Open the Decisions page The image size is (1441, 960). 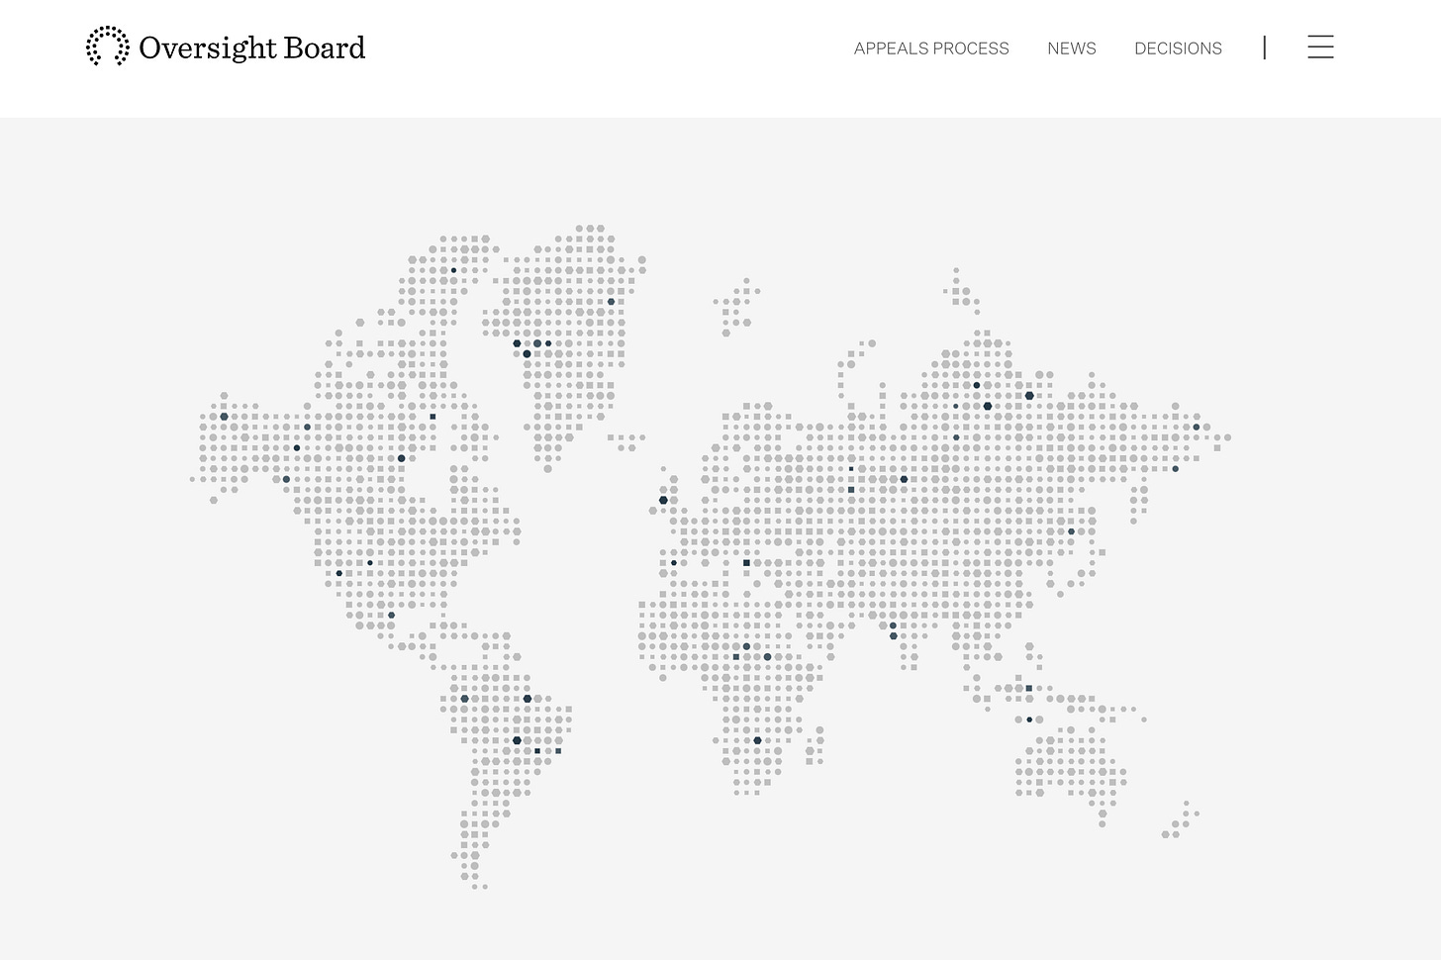[1178, 48]
